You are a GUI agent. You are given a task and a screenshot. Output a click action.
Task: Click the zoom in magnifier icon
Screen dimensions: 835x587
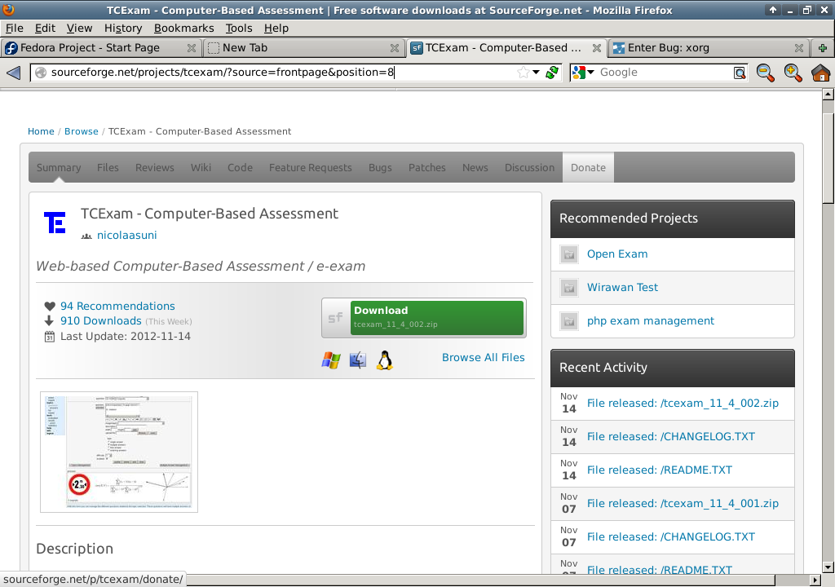[793, 73]
